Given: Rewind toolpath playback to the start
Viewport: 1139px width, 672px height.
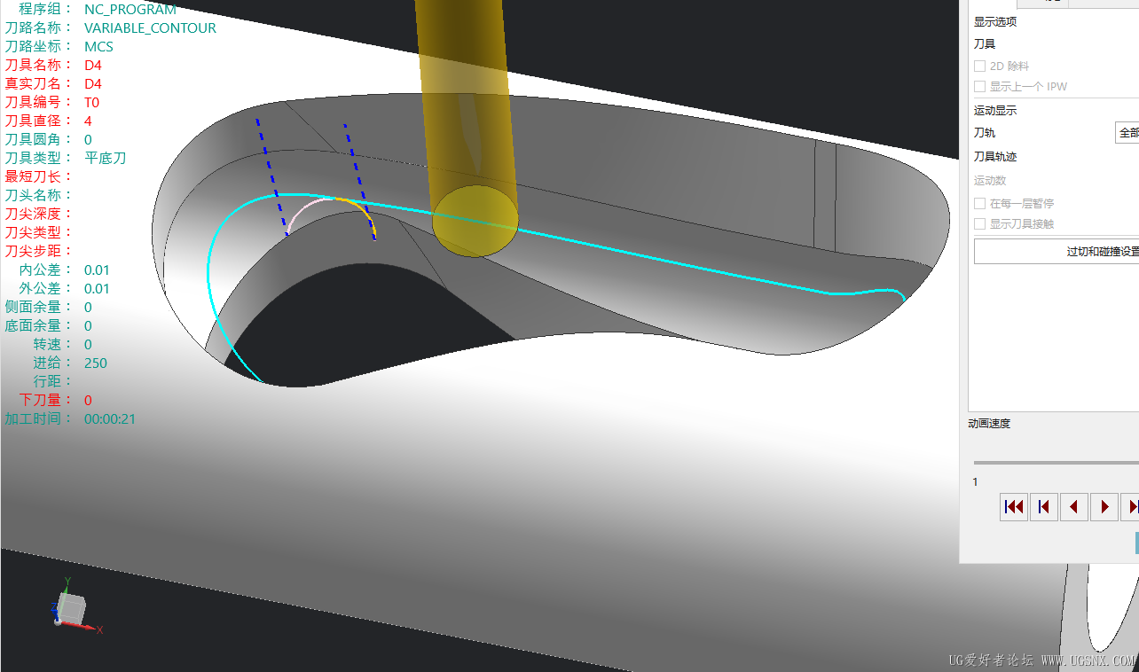Looking at the screenshot, I should click(1014, 507).
